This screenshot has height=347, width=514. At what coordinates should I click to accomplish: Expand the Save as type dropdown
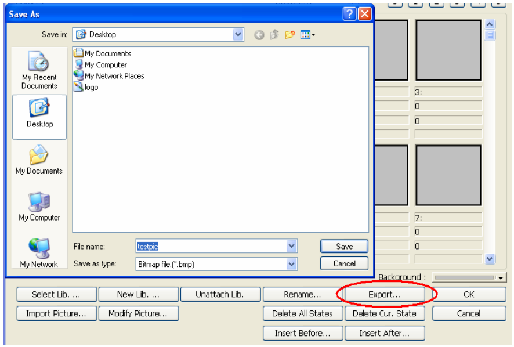pyautogui.click(x=291, y=264)
